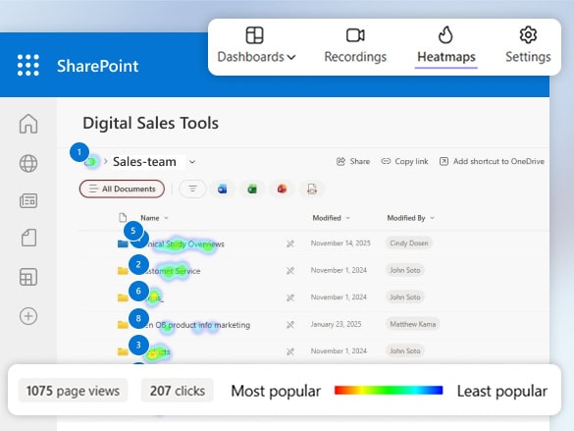Screen dimensions: 574x431
Task: Click the blue folder icon of Clinical Study Overviews
Action: (x=123, y=243)
